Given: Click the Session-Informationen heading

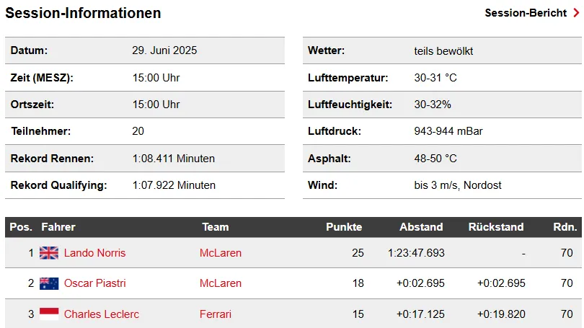Looking at the screenshot, I should (83, 13).
